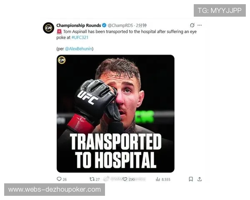Open the @ChampRDS handle link
This screenshot has width=250, height=200.
coord(120,25)
